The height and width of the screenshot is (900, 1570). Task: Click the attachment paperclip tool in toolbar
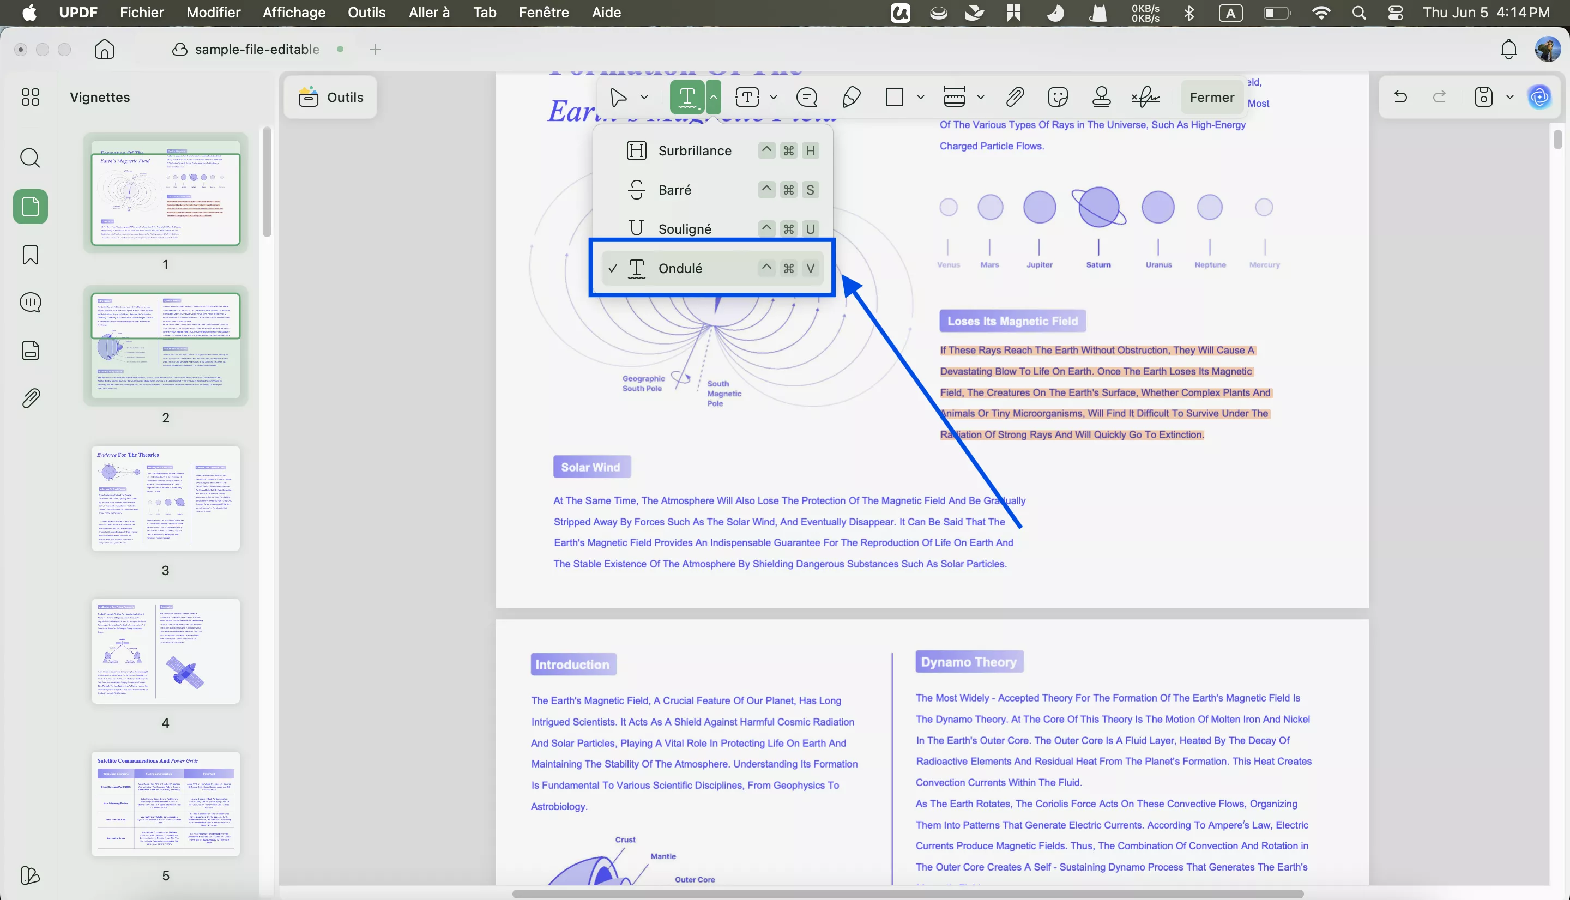coord(1015,97)
